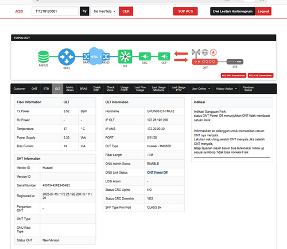Click Status ONT value New Version
Screen dimensions: 287x249
click(x=51, y=240)
